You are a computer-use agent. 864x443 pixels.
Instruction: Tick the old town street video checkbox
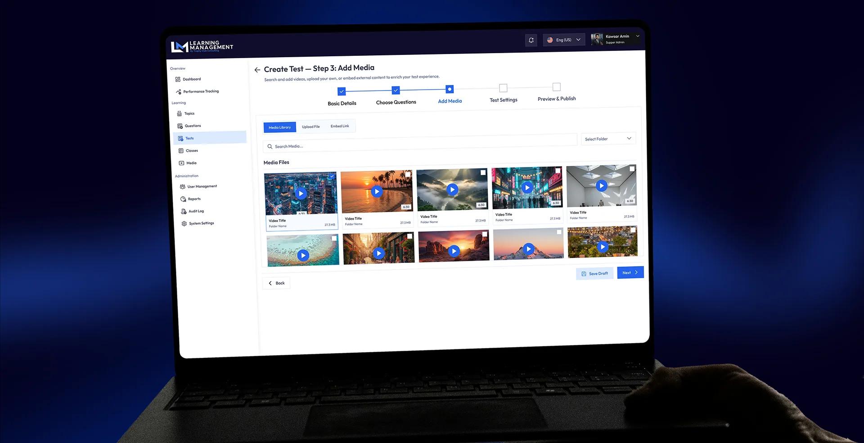point(409,236)
